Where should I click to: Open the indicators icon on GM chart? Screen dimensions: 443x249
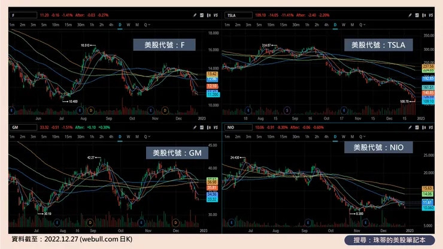point(202,127)
